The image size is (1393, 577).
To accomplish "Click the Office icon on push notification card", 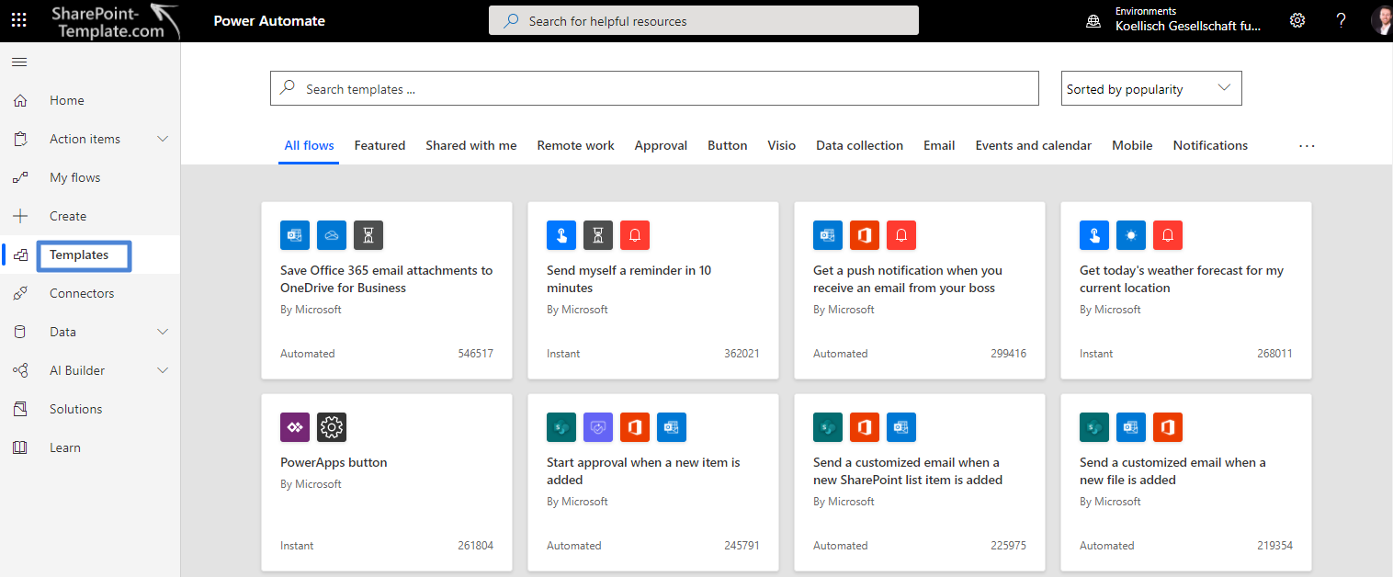I will click(865, 235).
